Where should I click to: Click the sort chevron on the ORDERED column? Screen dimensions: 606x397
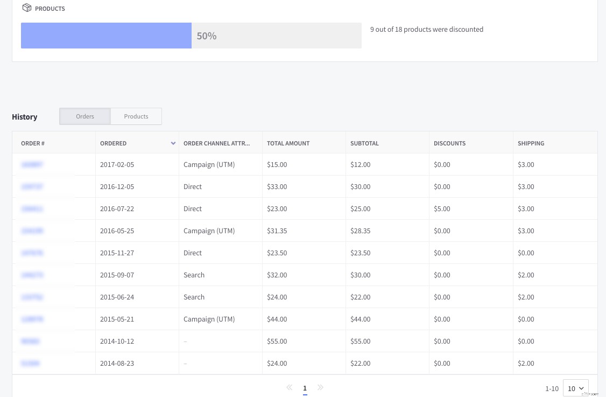click(x=173, y=143)
